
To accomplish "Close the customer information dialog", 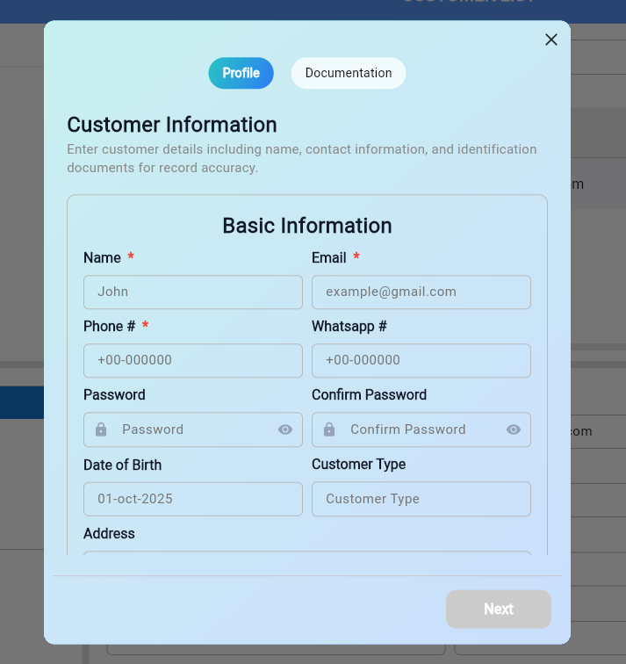I will point(551,40).
